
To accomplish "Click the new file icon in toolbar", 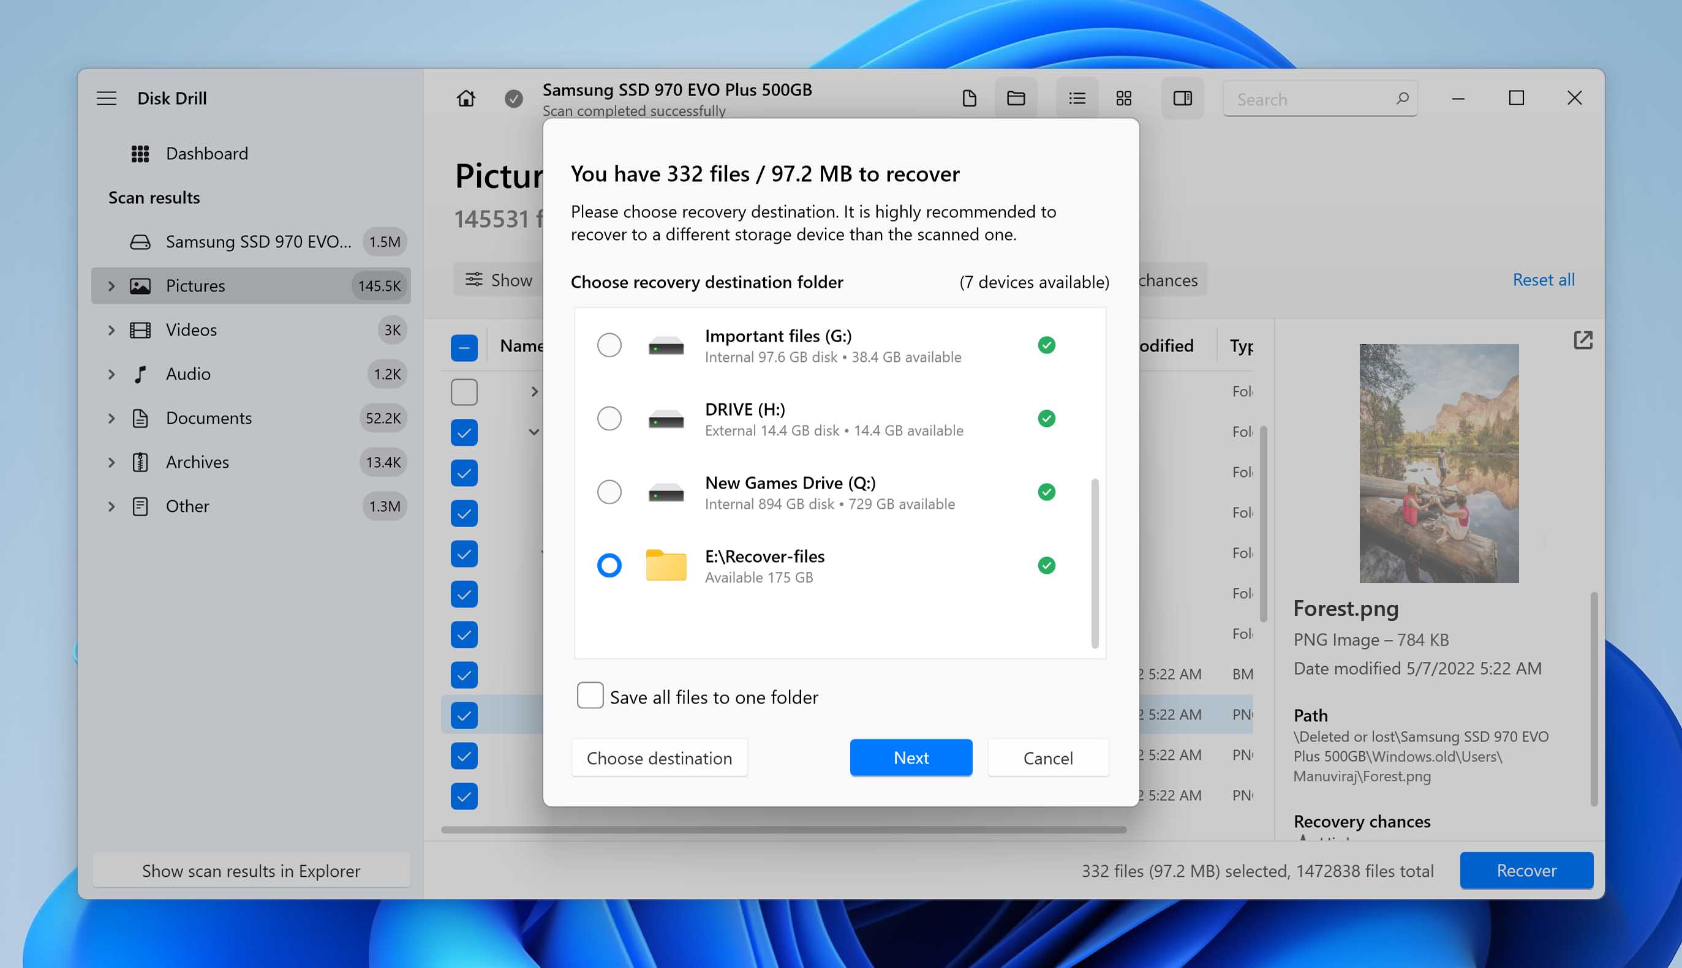I will coord(969,98).
